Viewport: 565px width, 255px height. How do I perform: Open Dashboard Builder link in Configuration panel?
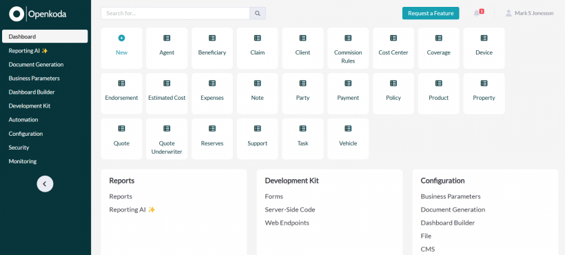pyautogui.click(x=448, y=223)
